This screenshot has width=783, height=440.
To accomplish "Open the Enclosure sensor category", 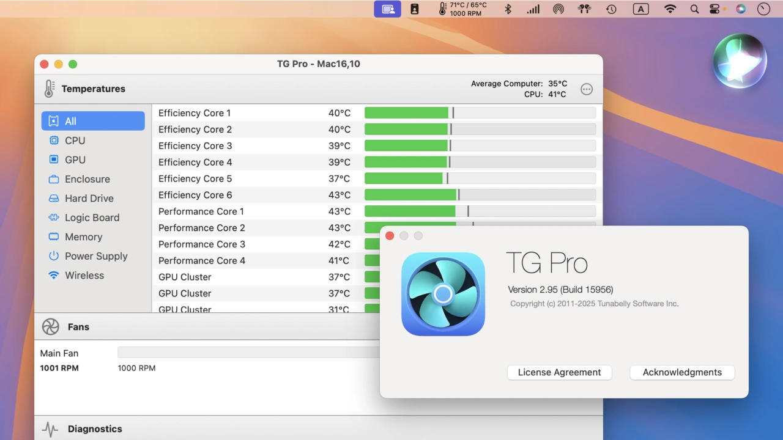I will point(87,179).
